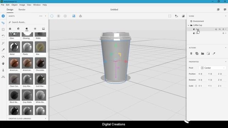Click the Delete trash icon in Actions

(x=191, y=54)
